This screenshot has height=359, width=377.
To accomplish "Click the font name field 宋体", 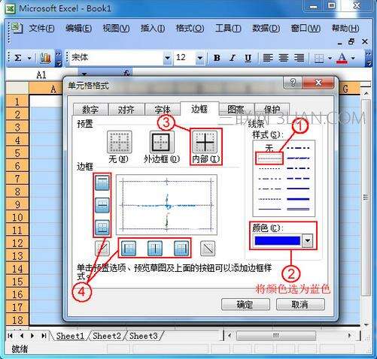I will coord(117,58).
